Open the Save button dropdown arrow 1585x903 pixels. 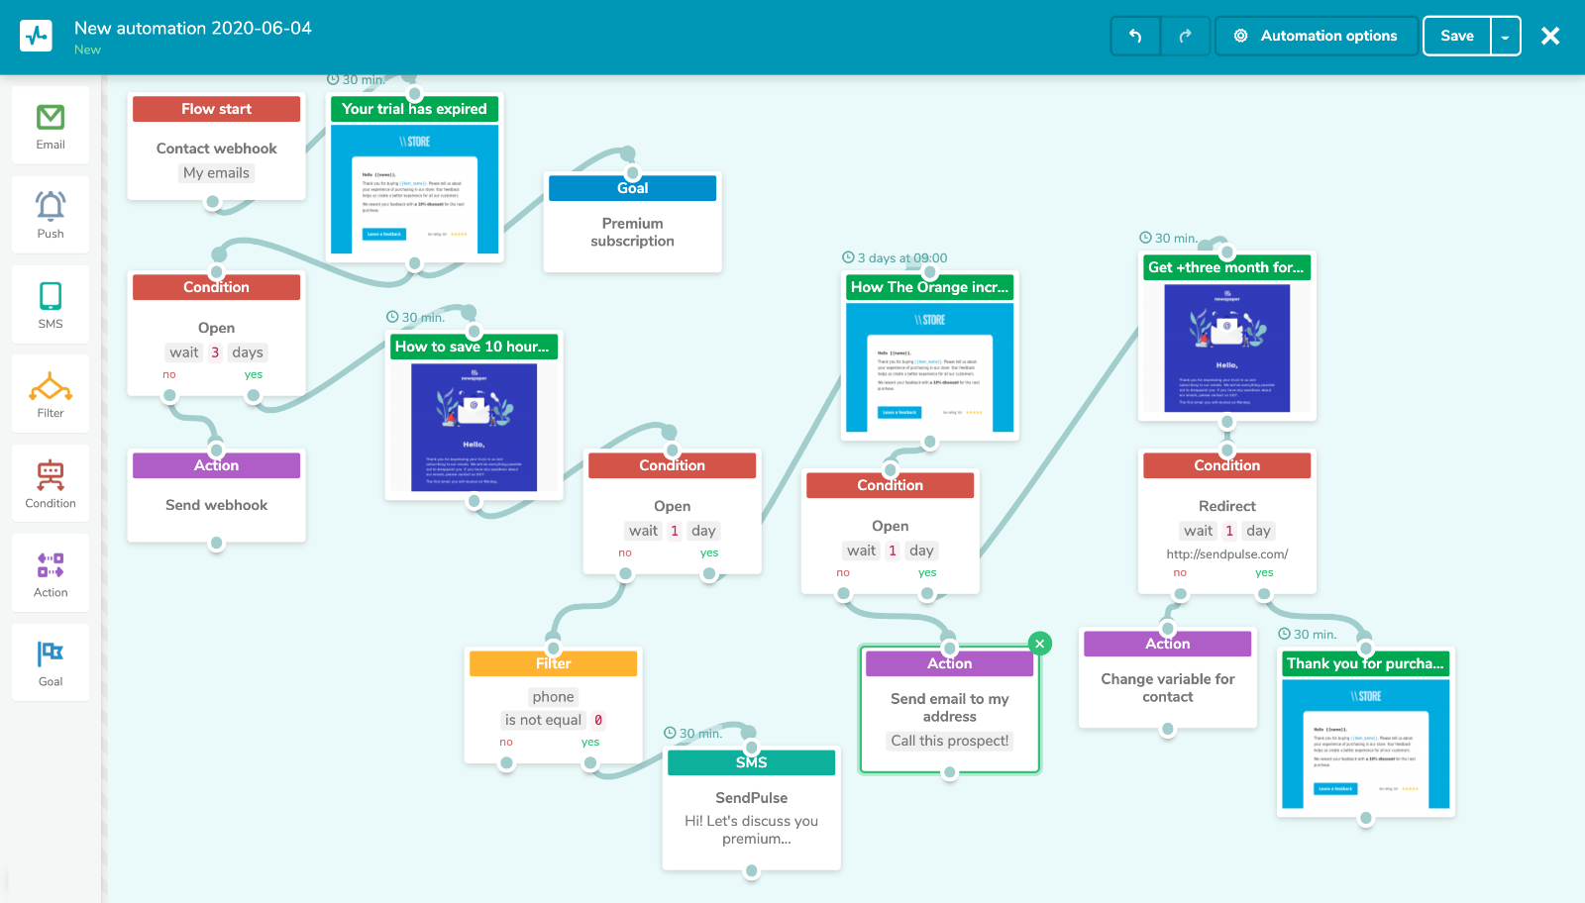(1507, 35)
